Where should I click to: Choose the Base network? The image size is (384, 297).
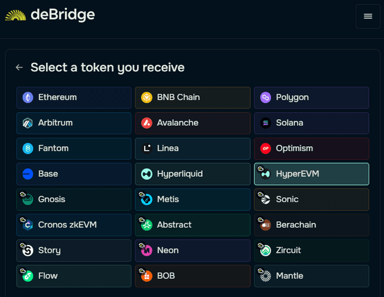coord(74,174)
